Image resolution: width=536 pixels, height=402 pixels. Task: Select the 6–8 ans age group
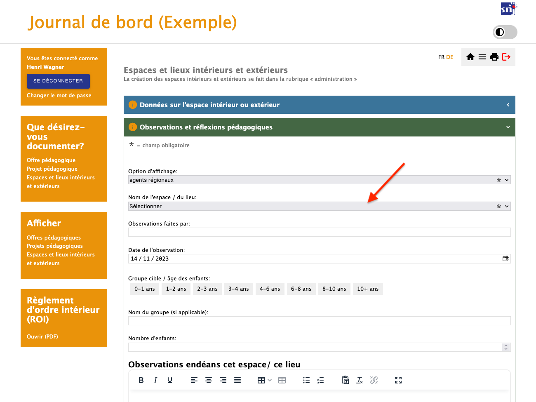pos(301,289)
